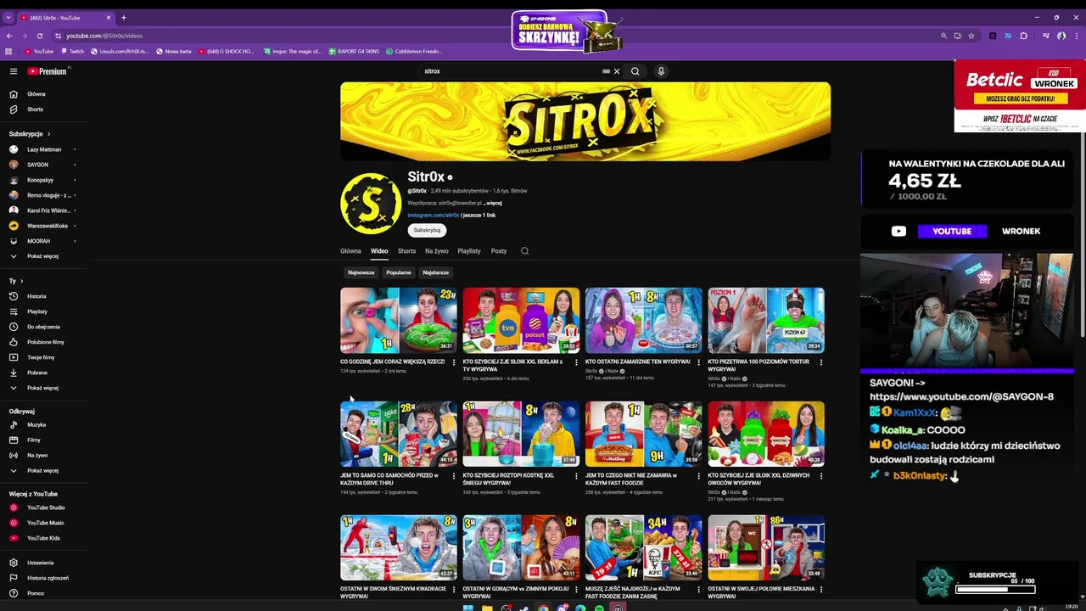1086x611 pixels.
Task: Open the instagram.com/sitr0x link
Action: [433, 216]
